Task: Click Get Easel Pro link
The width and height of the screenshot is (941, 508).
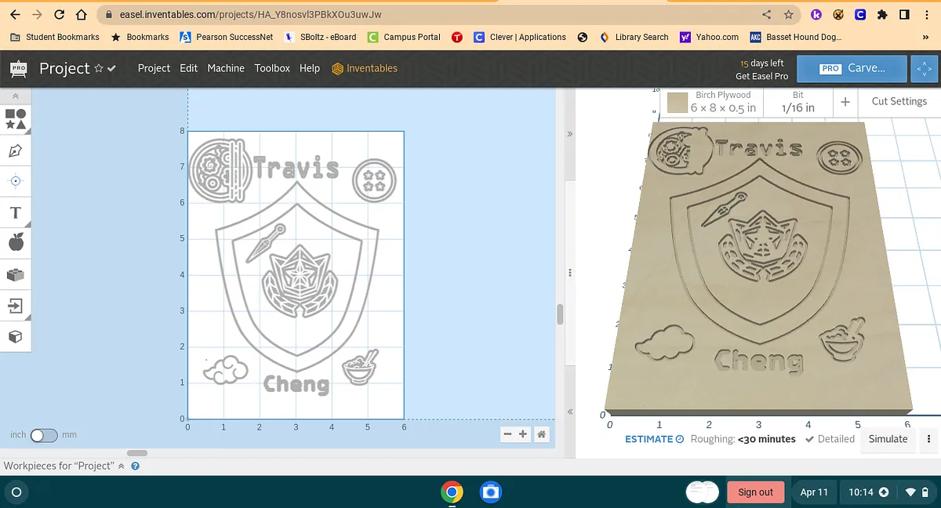Action: (x=761, y=76)
